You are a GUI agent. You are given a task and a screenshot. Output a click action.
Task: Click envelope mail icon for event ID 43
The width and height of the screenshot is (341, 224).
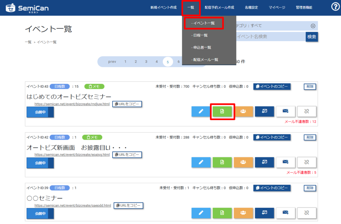285,112
